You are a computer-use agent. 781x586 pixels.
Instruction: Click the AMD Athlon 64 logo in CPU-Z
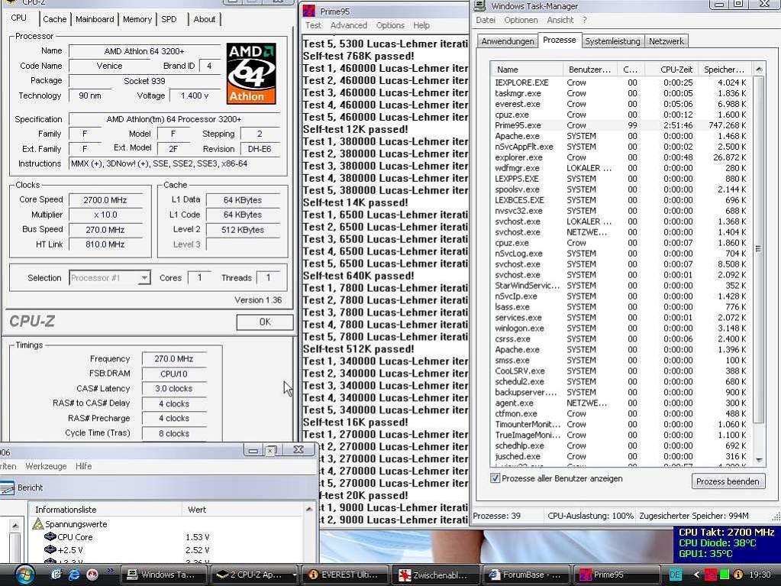(251, 73)
